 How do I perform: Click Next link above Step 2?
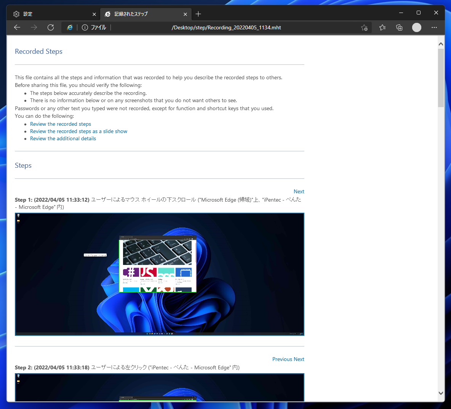tap(299, 359)
